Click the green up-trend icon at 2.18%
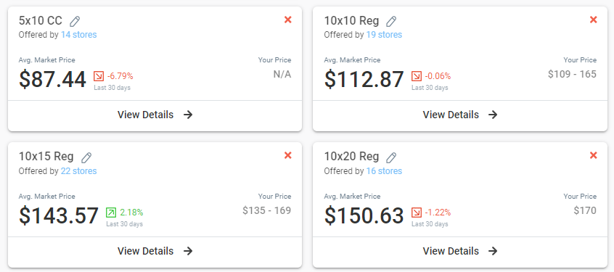Image resolution: width=614 pixels, height=272 pixels. point(111,213)
